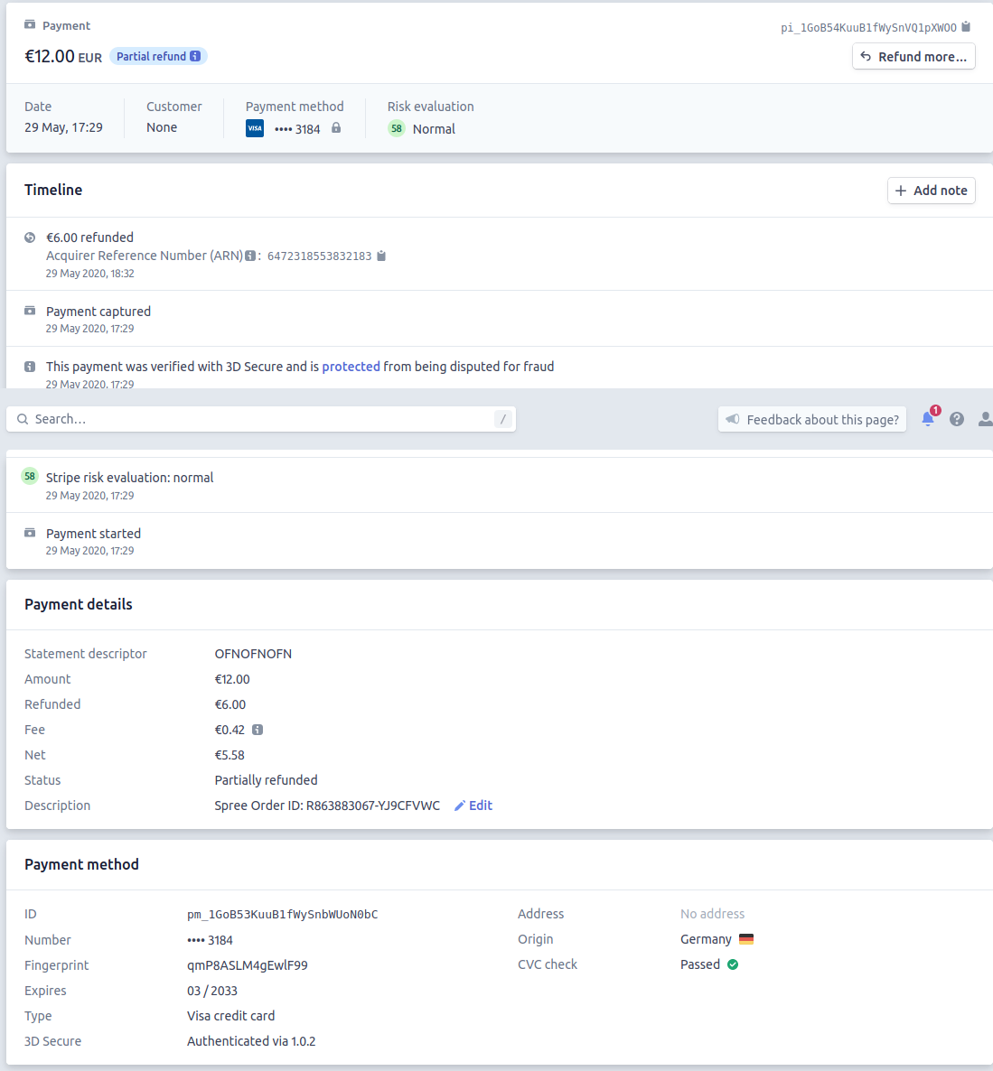The height and width of the screenshot is (1071, 993).
Task: Copy the payment intent ID clipboard icon
Action: point(966,26)
